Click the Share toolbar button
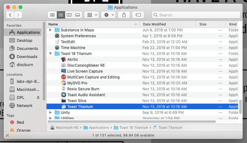247x143 pixels. tap(124, 15)
